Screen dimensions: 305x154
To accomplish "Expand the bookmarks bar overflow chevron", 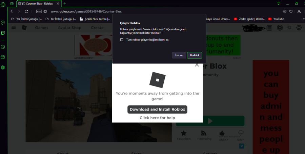I will [303, 19].
